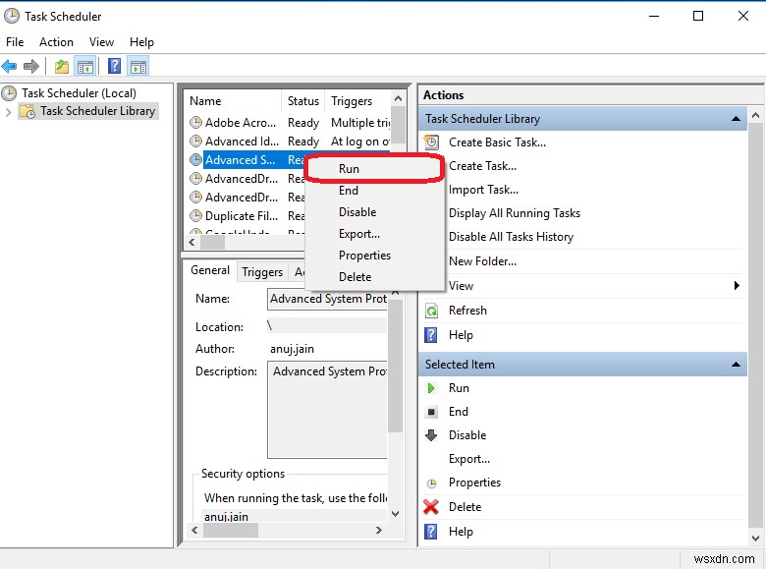
Task: Click the details pane vertical scrollbar down arrow
Action: point(396,514)
